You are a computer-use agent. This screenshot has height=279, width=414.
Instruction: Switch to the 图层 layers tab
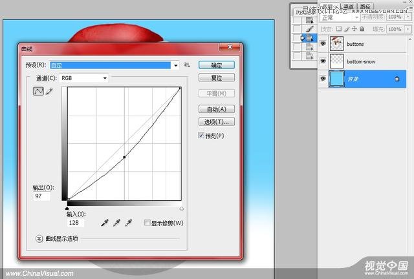330,6
